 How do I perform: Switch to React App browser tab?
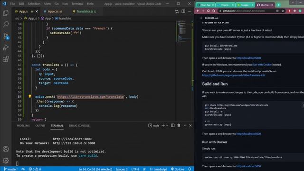click(205, 5)
